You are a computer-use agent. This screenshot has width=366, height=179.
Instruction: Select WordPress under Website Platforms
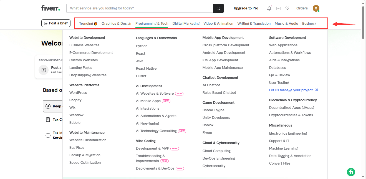tap(78, 93)
